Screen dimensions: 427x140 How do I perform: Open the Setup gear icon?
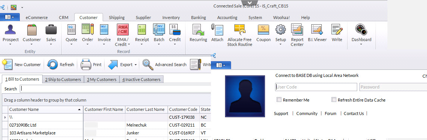click(x=280, y=29)
